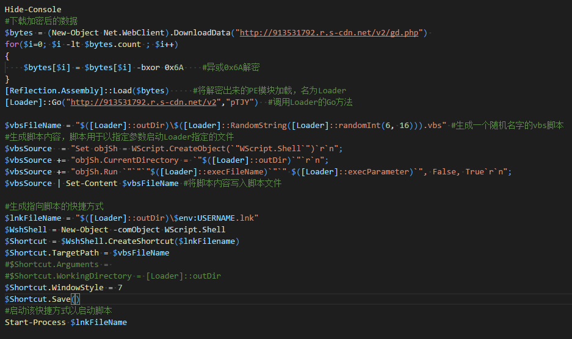
Task: Click the "$WshShell" variable at line start
Action: [x=26, y=230]
